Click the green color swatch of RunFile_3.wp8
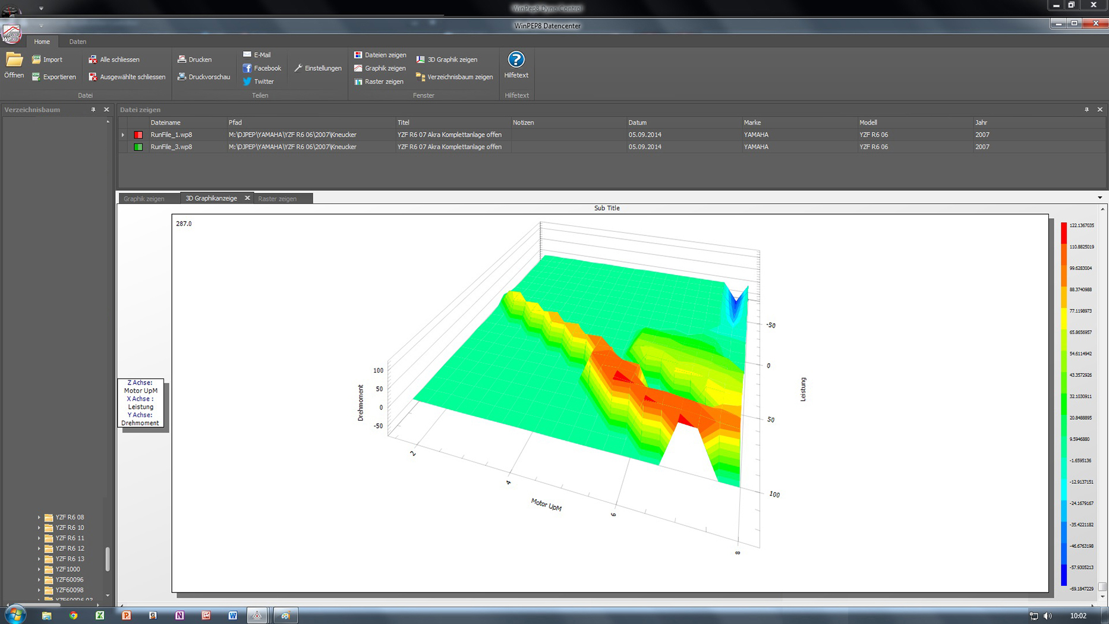Viewport: 1109px width, 624px height. coord(138,147)
